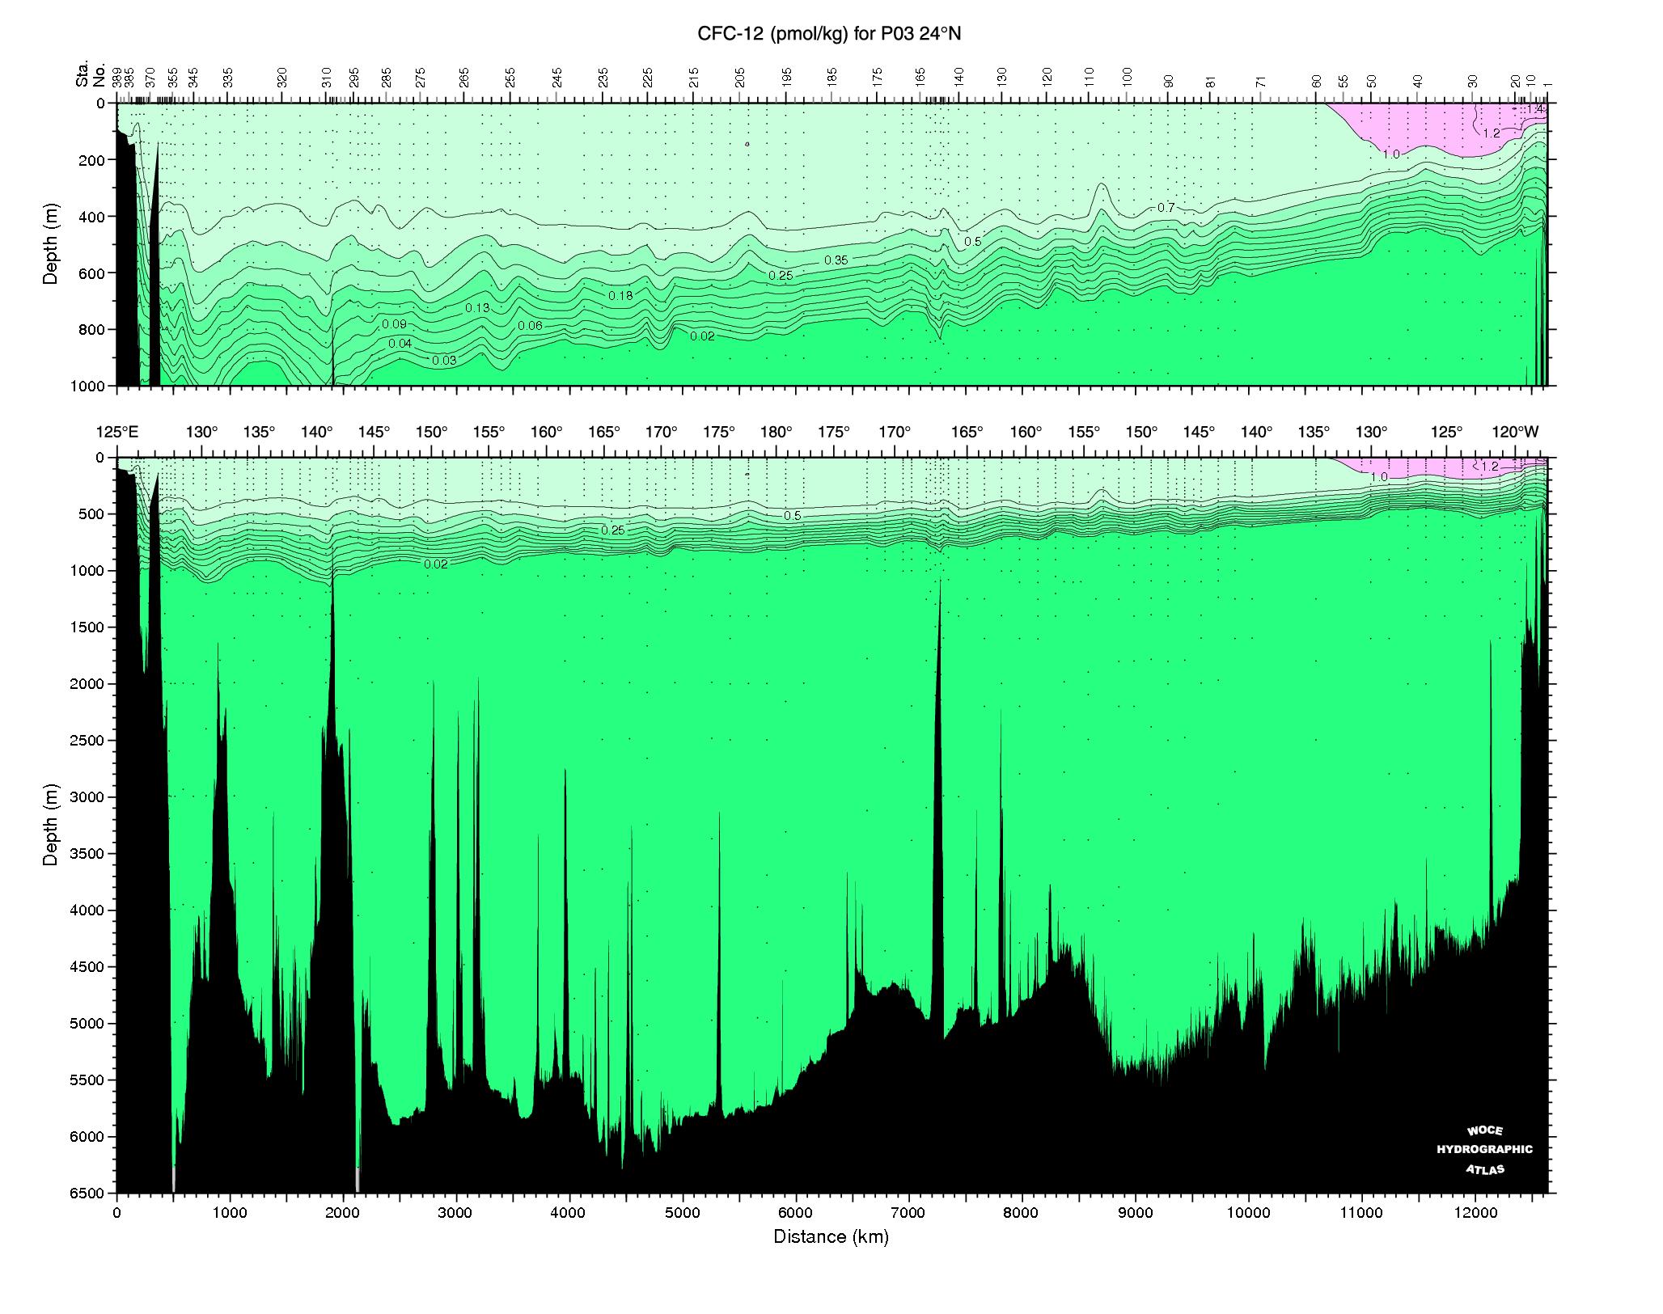The height and width of the screenshot is (1314, 1663).
Task: Click the 400 depth tick label
Action: tap(92, 217)
